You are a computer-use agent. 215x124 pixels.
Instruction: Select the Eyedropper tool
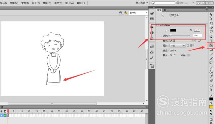[x=211, y=76]
